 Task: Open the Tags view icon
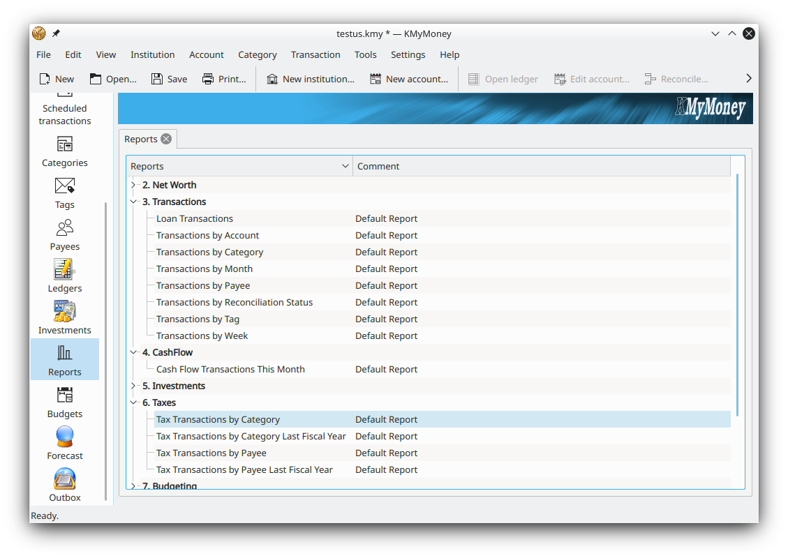pyautogui.click(x=65, y=186)
